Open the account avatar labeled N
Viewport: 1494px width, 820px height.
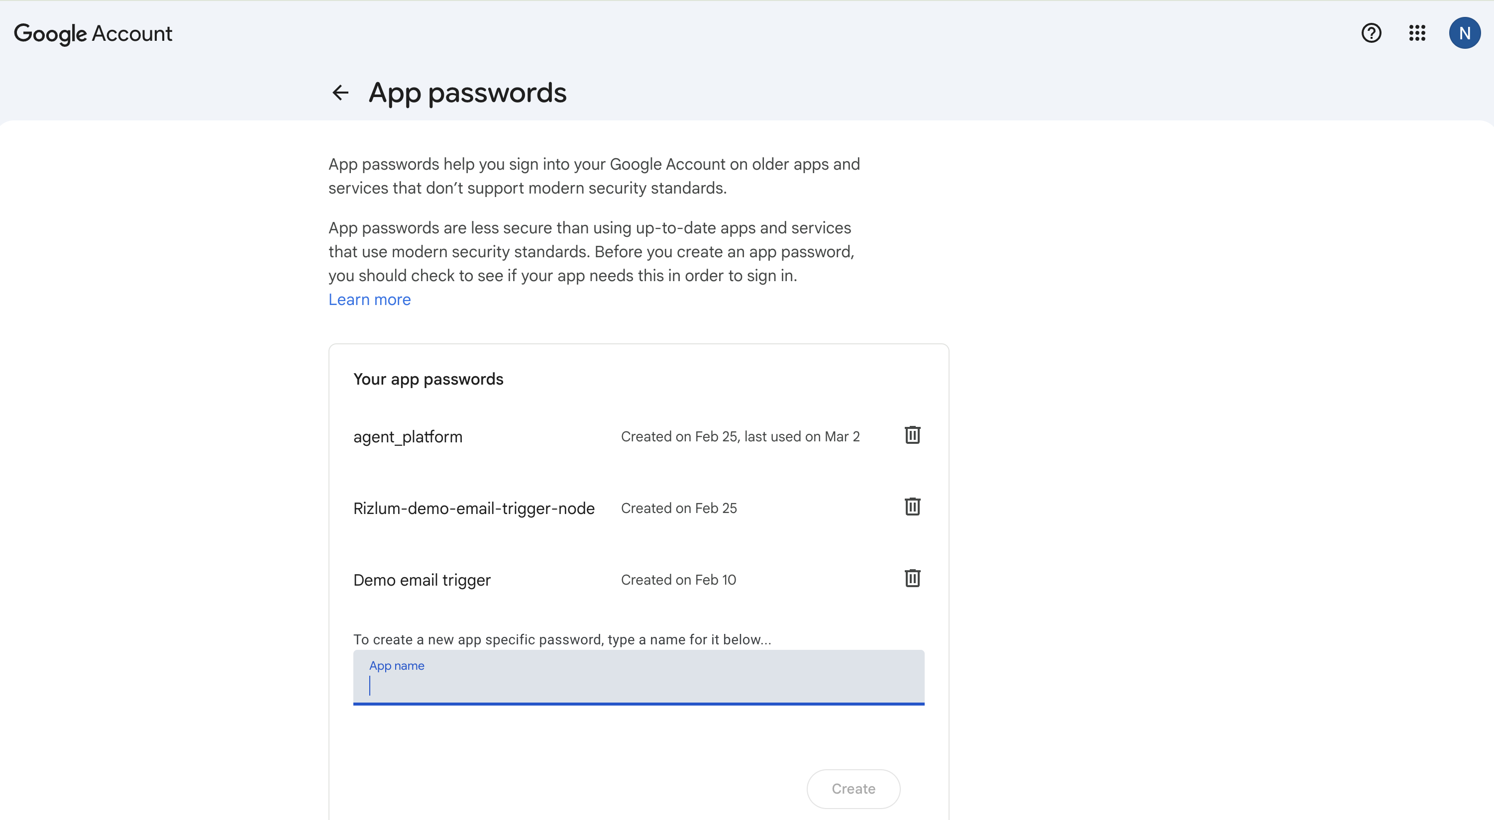point(1465,33)
